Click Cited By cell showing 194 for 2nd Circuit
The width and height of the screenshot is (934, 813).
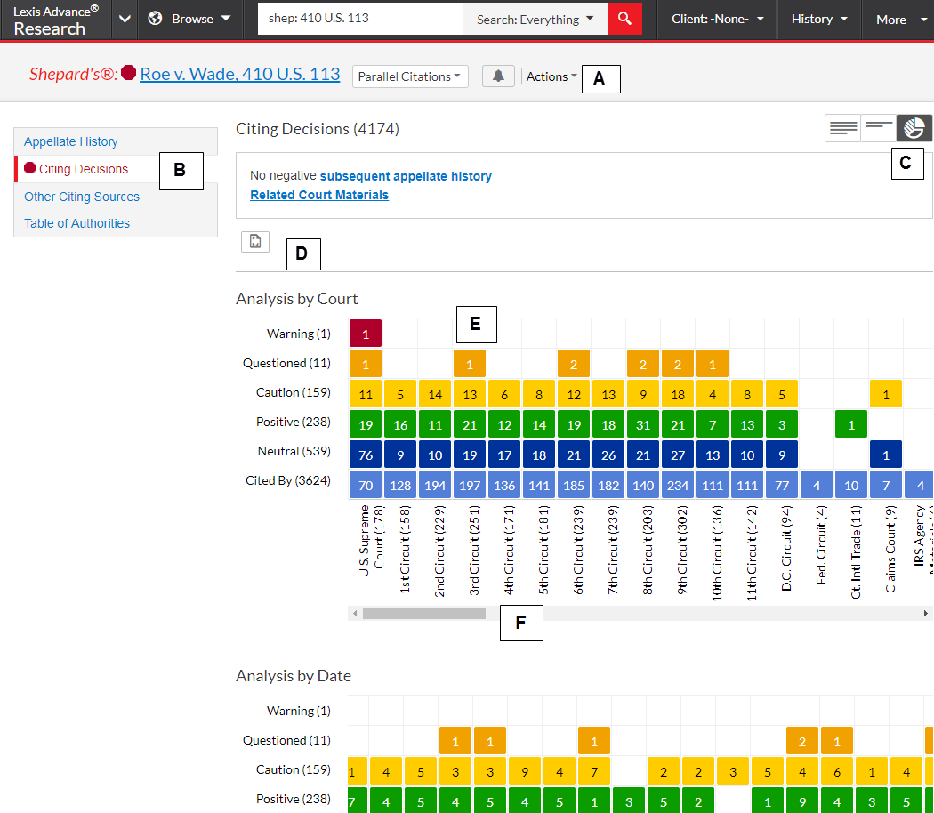click(435, 485)
